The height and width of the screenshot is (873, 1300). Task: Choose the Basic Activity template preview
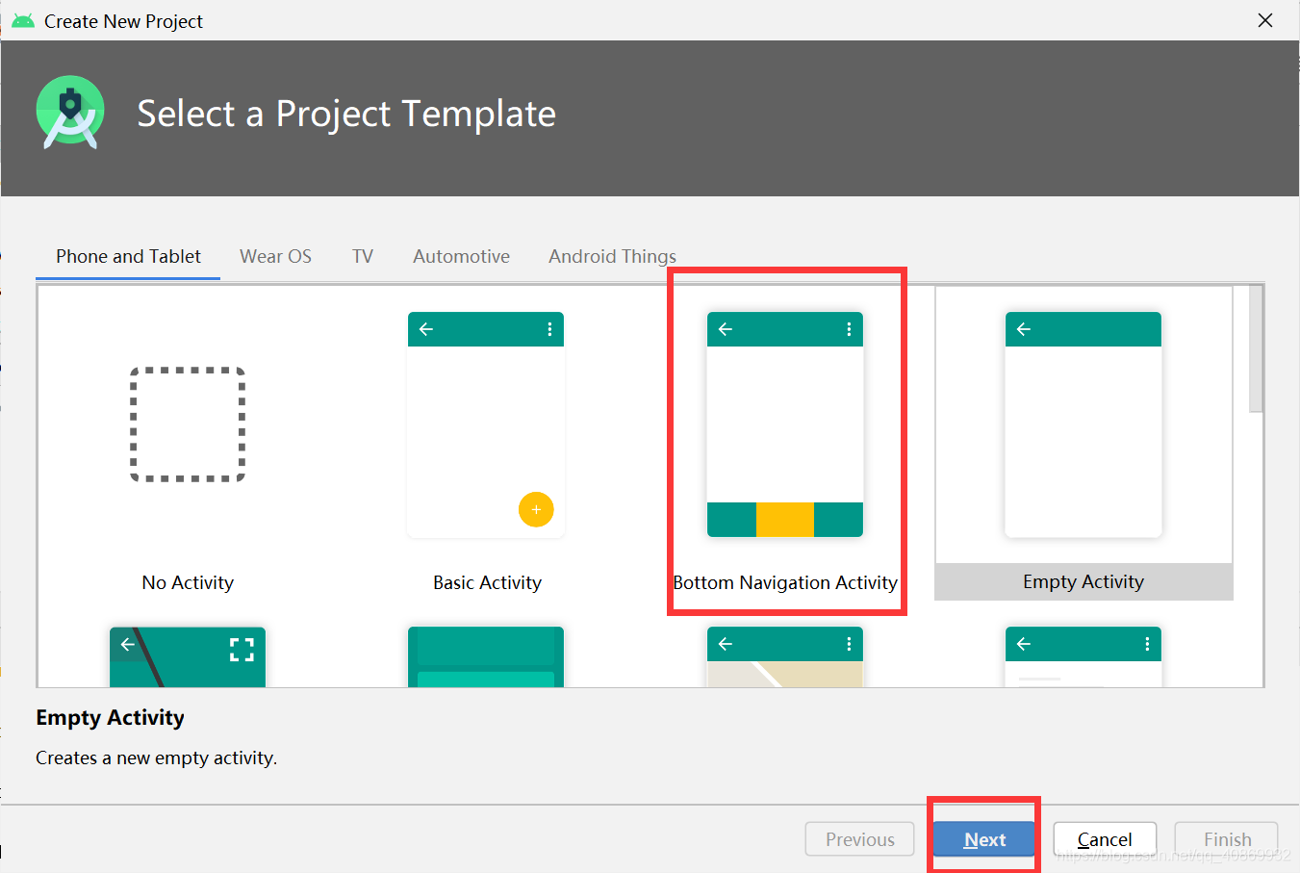[x=486, y=424]
